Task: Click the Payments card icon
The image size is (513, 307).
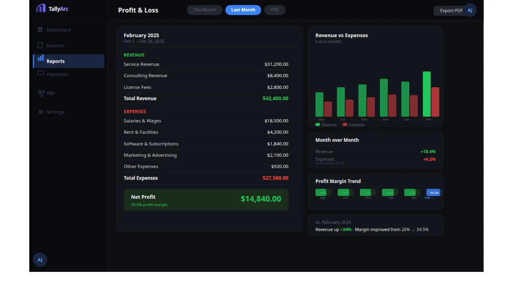Action: [x=40, y=73]
